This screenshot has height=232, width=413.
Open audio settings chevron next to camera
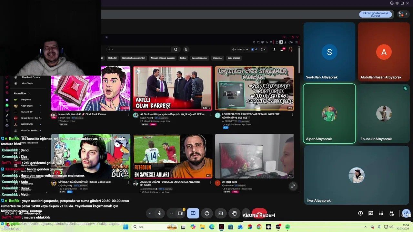tap(171, 213)
